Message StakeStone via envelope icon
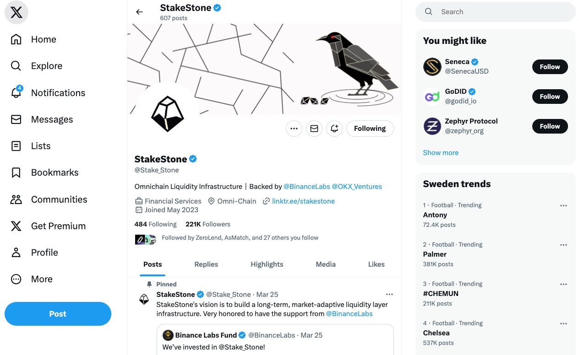The width and height of the screenshot is (579, 355). 314,129
